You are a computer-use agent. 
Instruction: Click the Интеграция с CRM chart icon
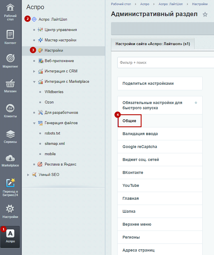point(40,71)
